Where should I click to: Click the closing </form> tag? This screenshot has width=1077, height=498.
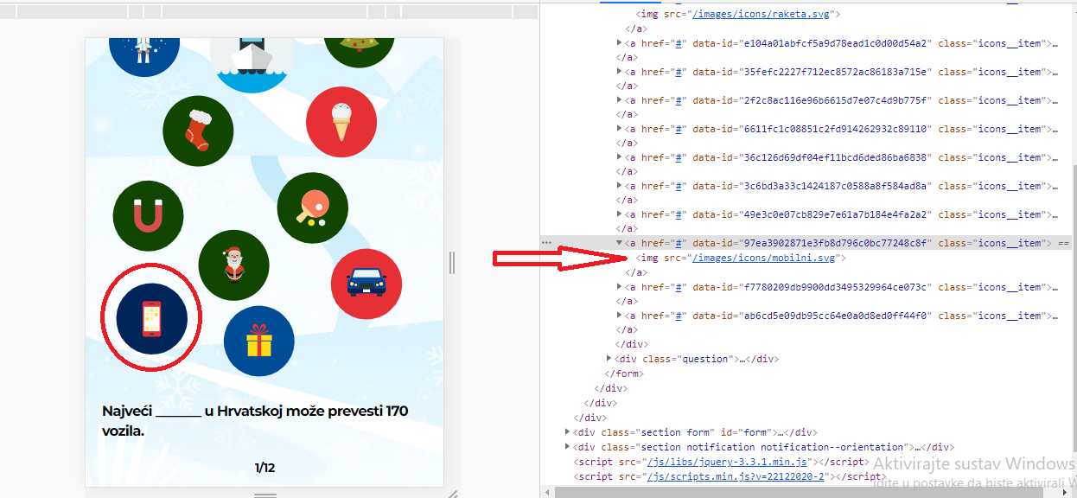click(622, 373)
